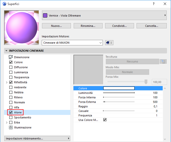
Task: Enable the Erba checkbox
Action: click(x=11, y=122)
